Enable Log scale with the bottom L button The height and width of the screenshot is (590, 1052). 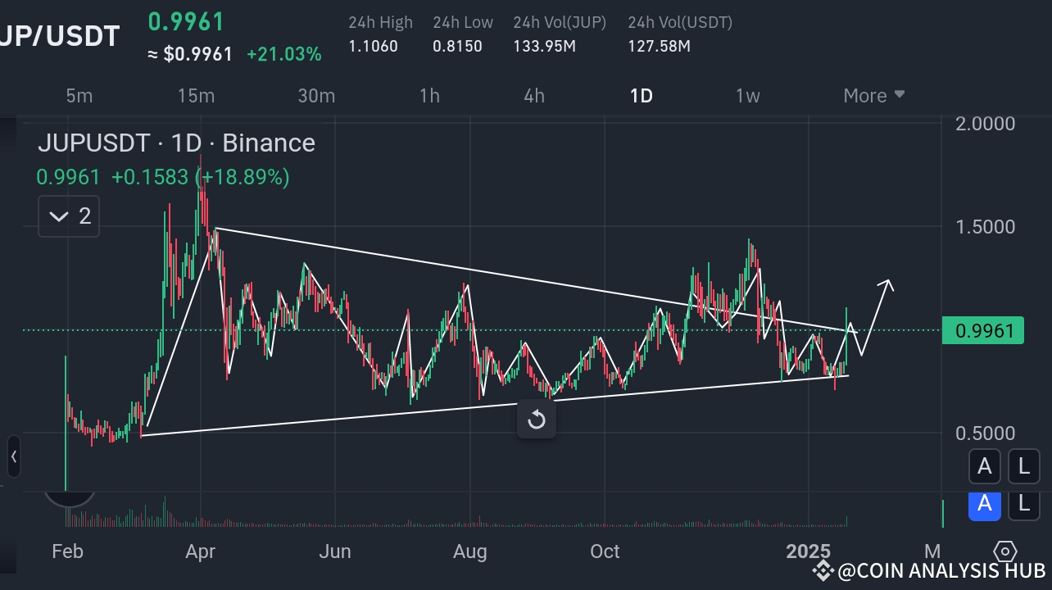coord(1023,506)
